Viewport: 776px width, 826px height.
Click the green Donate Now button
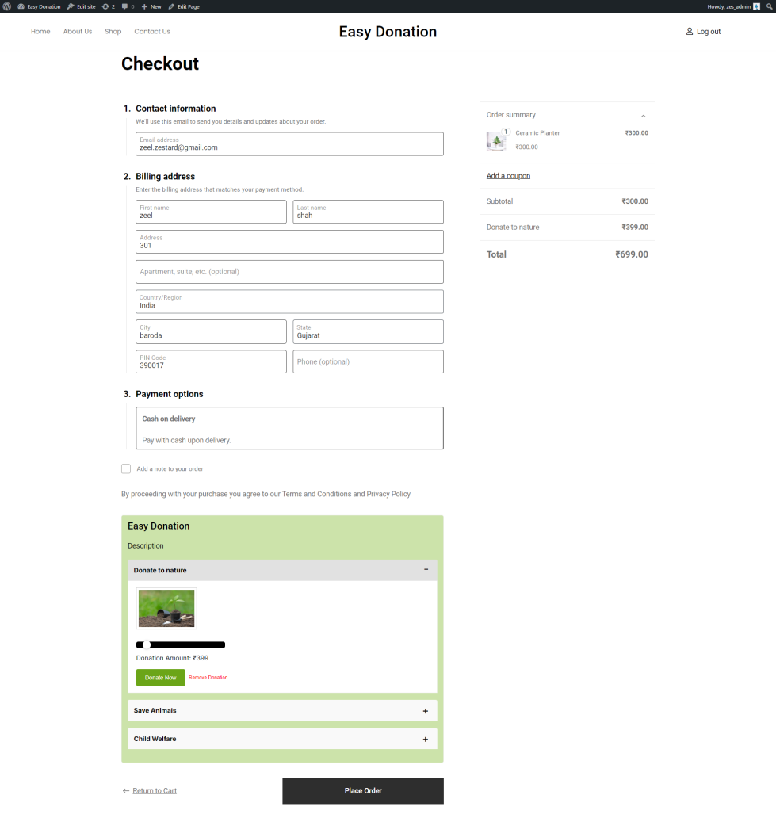[160, 678]
